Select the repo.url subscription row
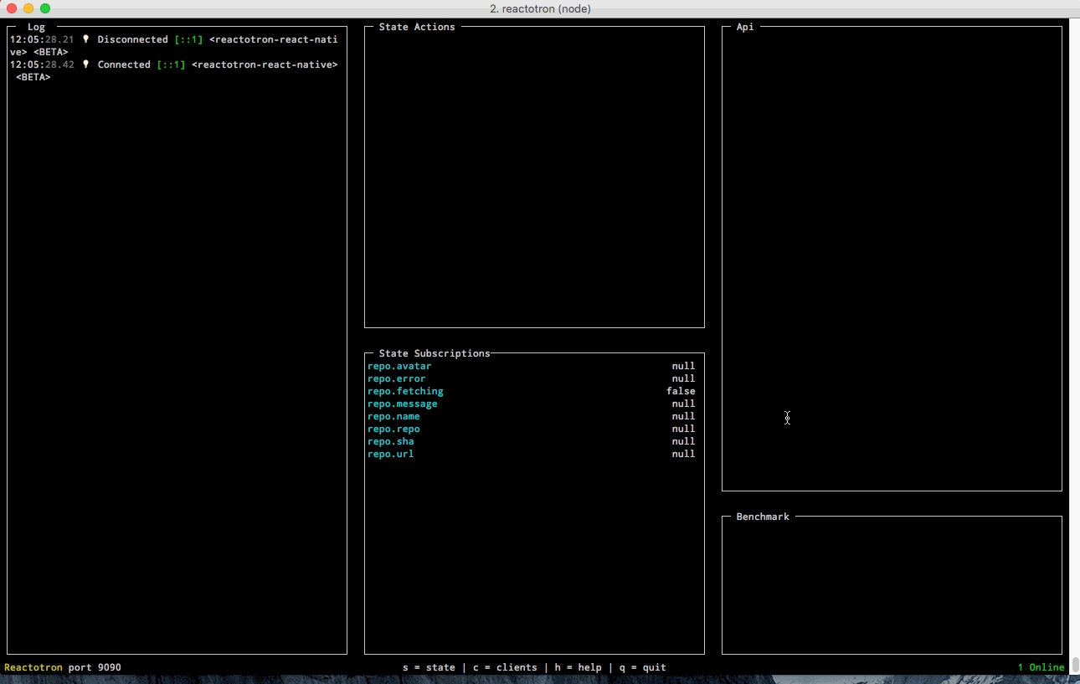This screenshot has width=1080, height=684. (390, 454)
